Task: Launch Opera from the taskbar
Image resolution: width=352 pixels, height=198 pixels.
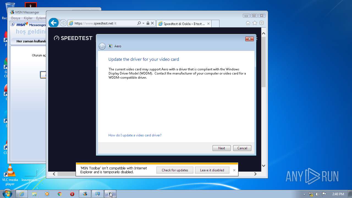Action: [x=72, y=194]
